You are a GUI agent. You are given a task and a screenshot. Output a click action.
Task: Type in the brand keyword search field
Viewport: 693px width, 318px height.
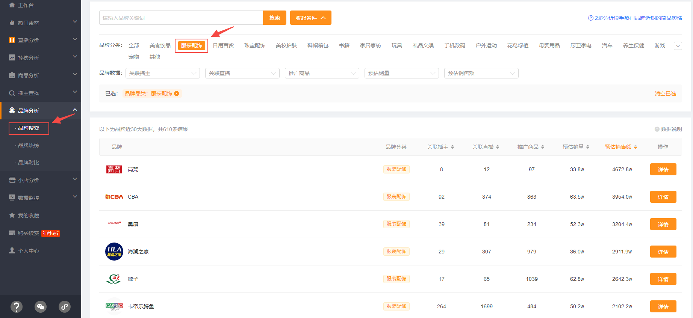click(x=181, y=18)
